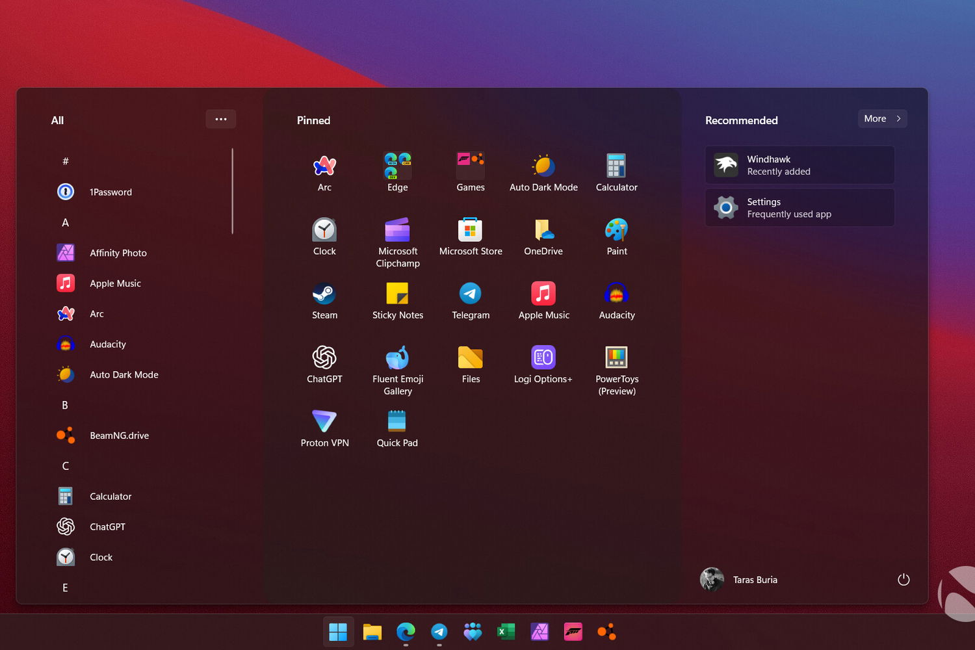Screen dimensions: 975x650
Task: Open the recently added Windhawk recommendation
Action: pos(800,165)
